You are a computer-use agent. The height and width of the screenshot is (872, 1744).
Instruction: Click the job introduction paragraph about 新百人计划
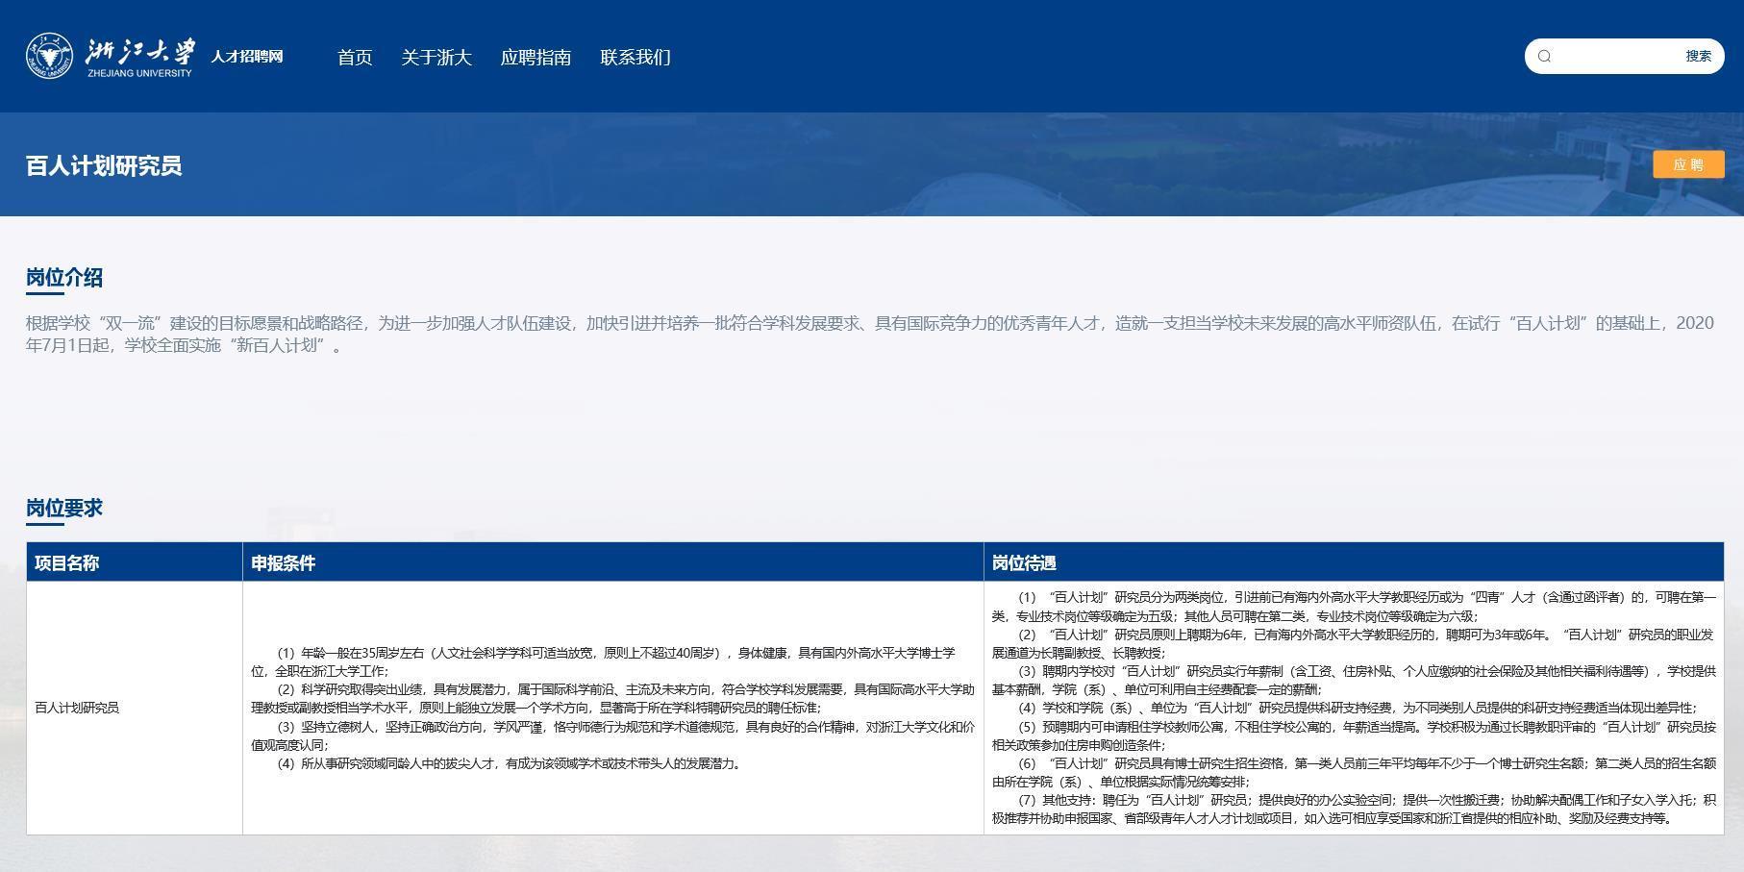pyautogui.click(x=865, y=336)
